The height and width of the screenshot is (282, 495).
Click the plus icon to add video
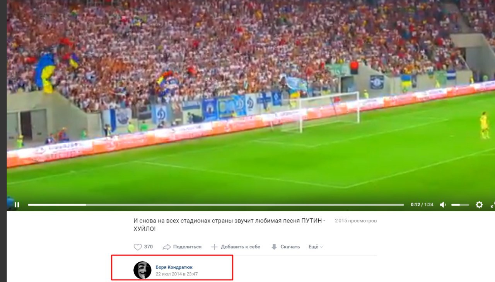214,247
